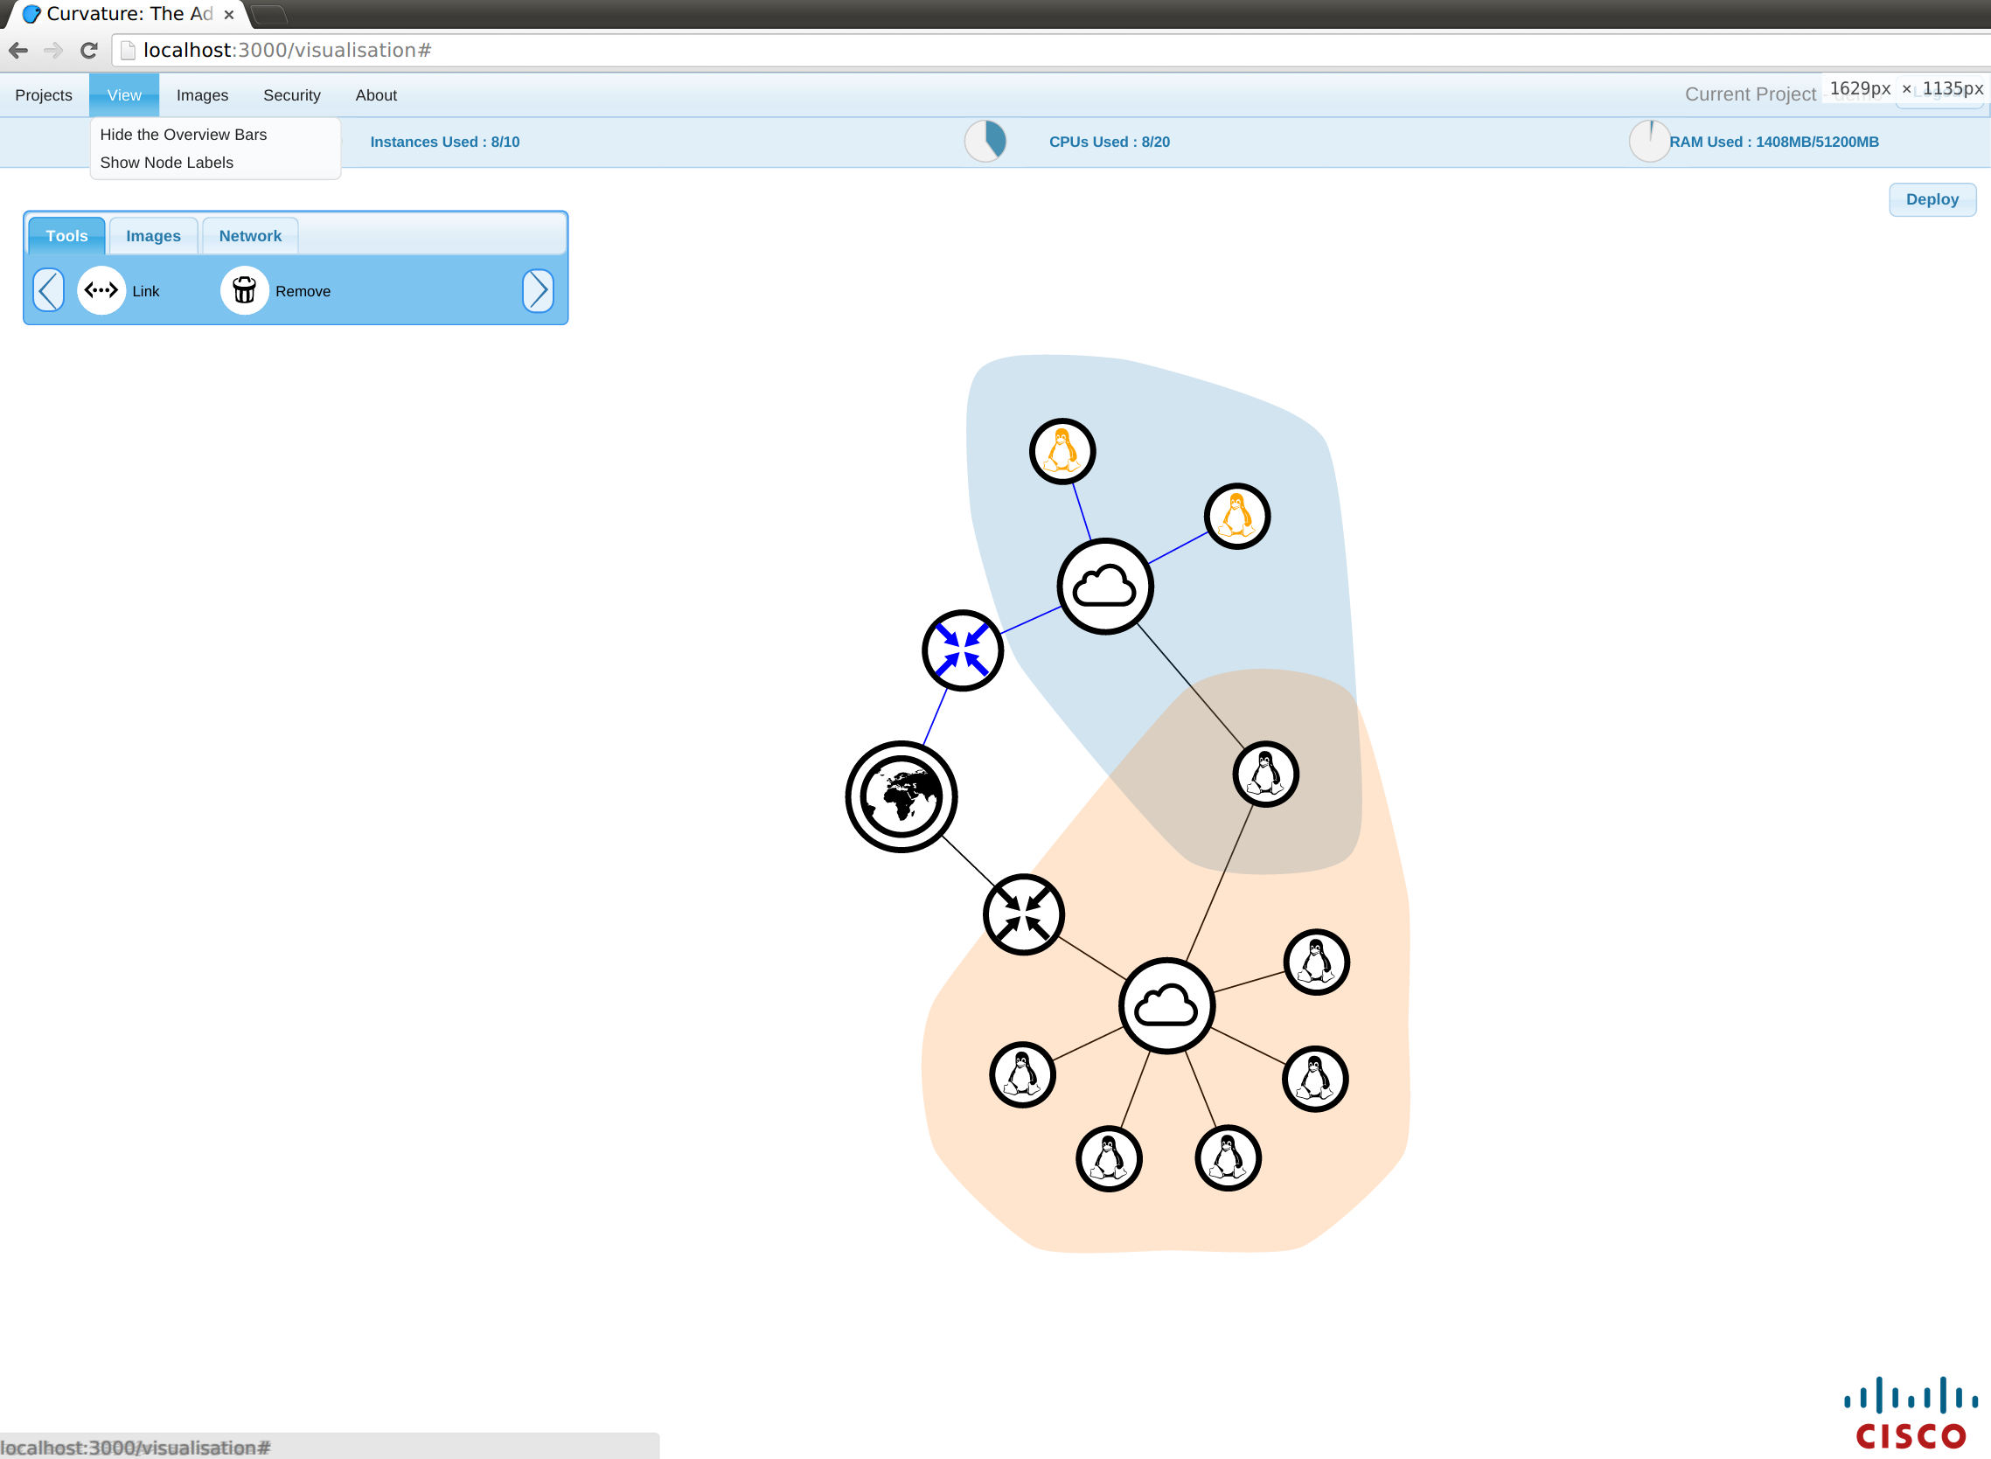Image resolution: width=1991 pixels, height=1459 pixels.
Task: Click the black-arrow router node
Action: [x=1024, y=915]
